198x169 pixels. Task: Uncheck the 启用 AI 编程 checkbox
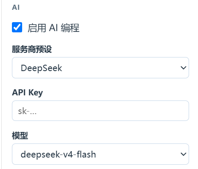(x=17, y=27)
